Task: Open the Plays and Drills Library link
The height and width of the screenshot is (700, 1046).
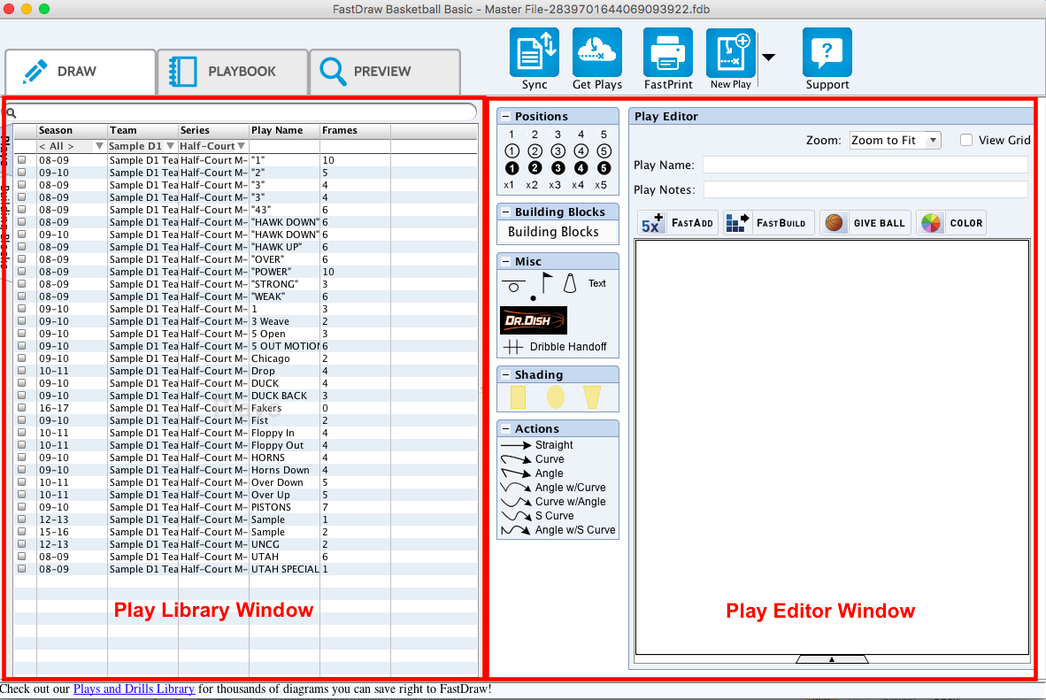Action: (135, 688)
